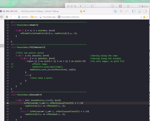Viewport: 150px width, 121px height.
Task: Click the if condition on line 41
Action: coord(55,61)
